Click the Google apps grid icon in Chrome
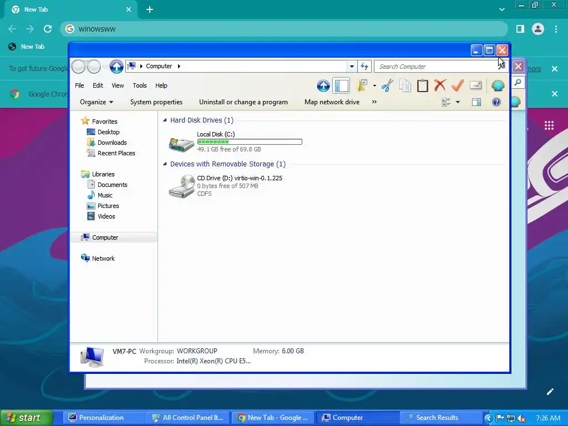 [x=549, y=125]
